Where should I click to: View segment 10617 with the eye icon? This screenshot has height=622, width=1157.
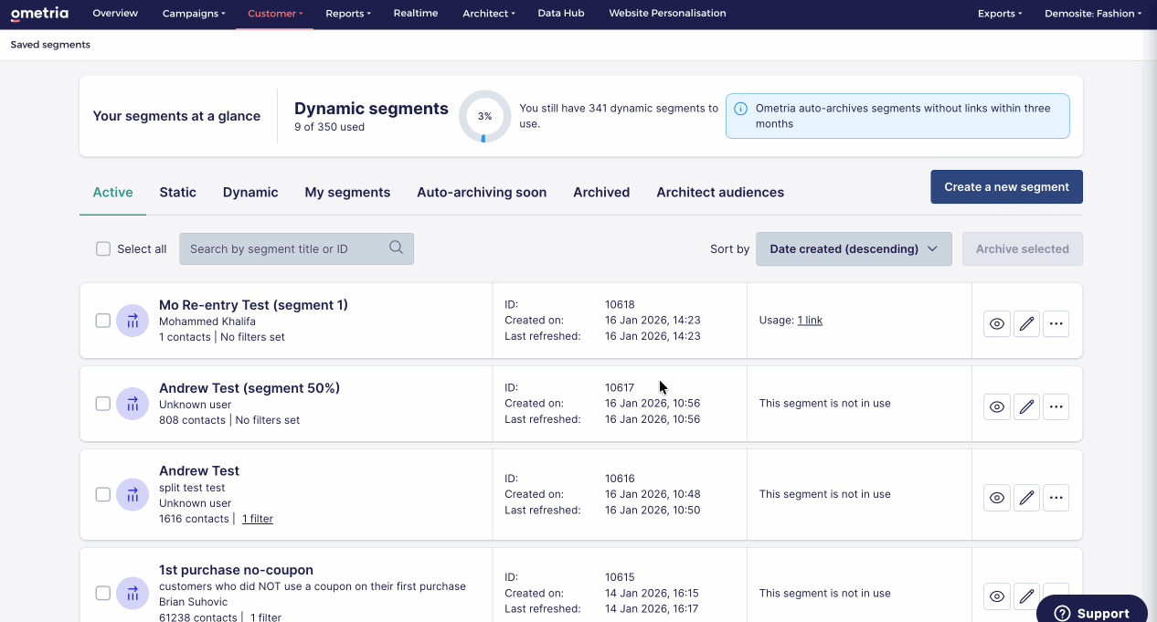pyautogui.click(x=997, y=406)
